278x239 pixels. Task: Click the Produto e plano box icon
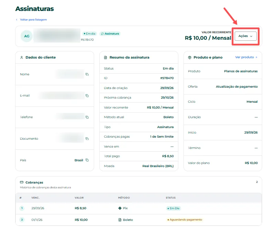(x=190, y=58)
